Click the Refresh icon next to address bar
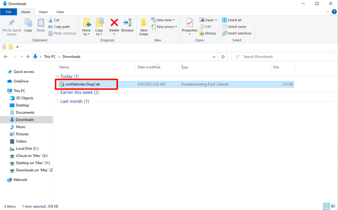The image size is (338, 210). tap(223, 56)
